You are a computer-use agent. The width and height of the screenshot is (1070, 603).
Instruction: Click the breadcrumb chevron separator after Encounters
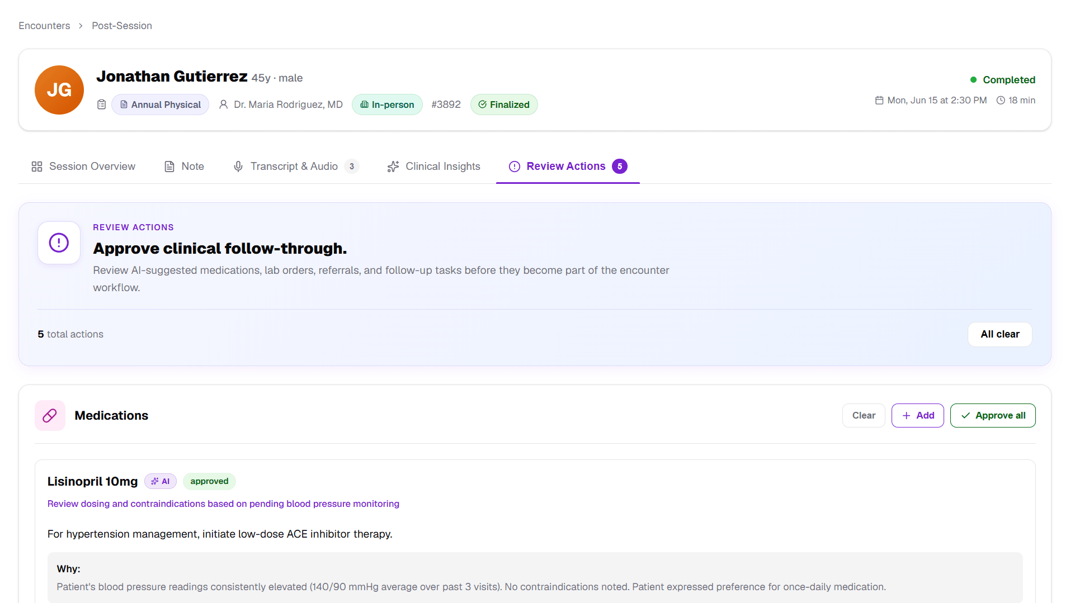pos(81,26)
